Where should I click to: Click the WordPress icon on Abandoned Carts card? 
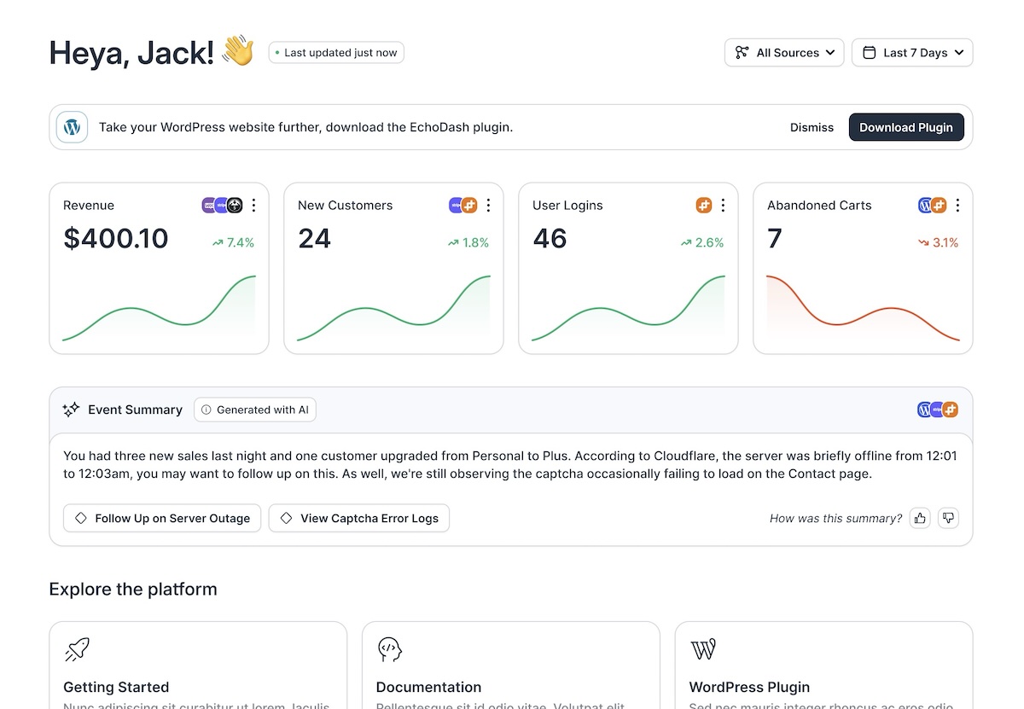pos(925,205)
